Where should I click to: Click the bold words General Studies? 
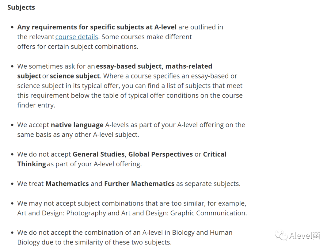[99, 154]
